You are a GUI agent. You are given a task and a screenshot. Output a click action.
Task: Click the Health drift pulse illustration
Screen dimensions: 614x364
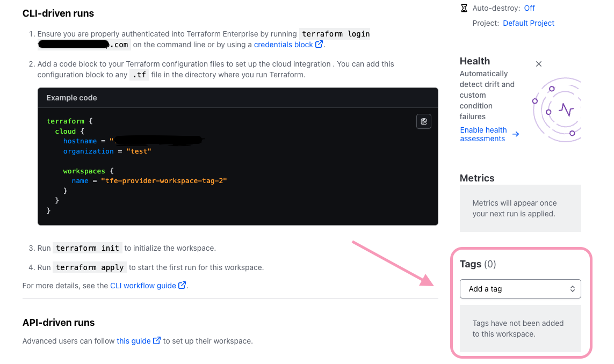(x=559, y=110)
